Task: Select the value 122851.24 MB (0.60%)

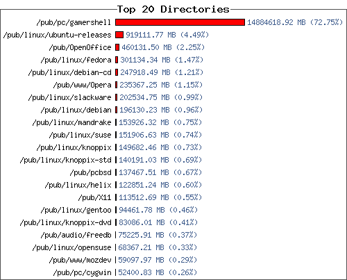Action: click(160, 185)
